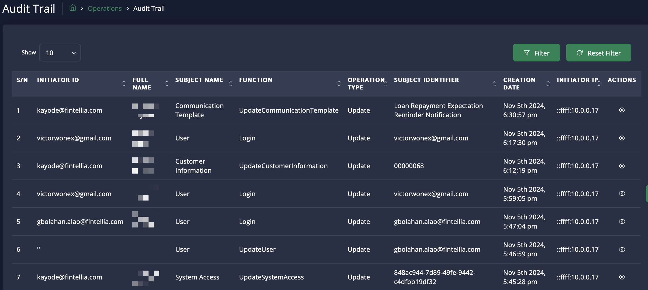This screenshot has height=290, width=648.
Task: Sort by Subject Identifier column
Action: tap(494, 84)
